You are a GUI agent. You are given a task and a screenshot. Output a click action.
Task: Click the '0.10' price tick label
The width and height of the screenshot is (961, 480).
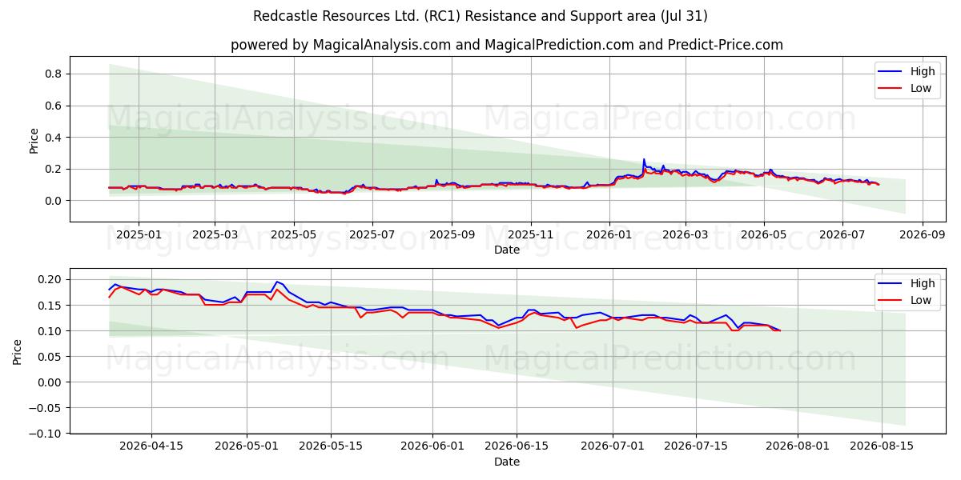point(52,331)
